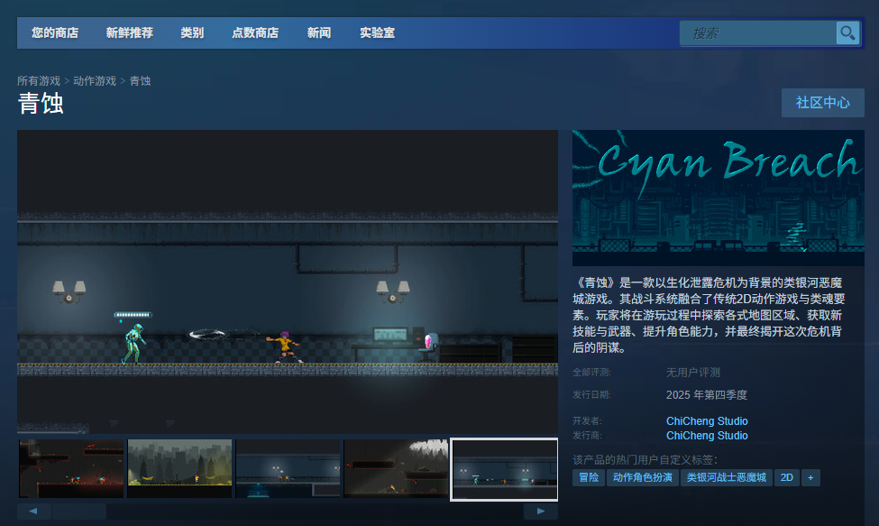The width and height of the screenshot is (879, 526).
Task: Click the 发行商 label
Action: pyautogui.click(x=587, y=436)
